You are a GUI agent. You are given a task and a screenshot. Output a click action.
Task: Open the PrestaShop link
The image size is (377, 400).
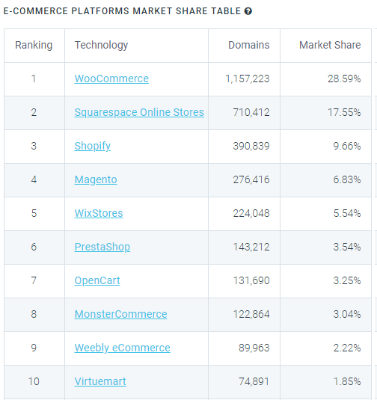102,247
